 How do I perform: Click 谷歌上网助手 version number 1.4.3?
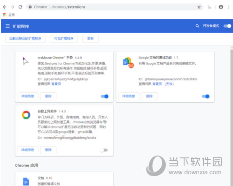(62, 112)
